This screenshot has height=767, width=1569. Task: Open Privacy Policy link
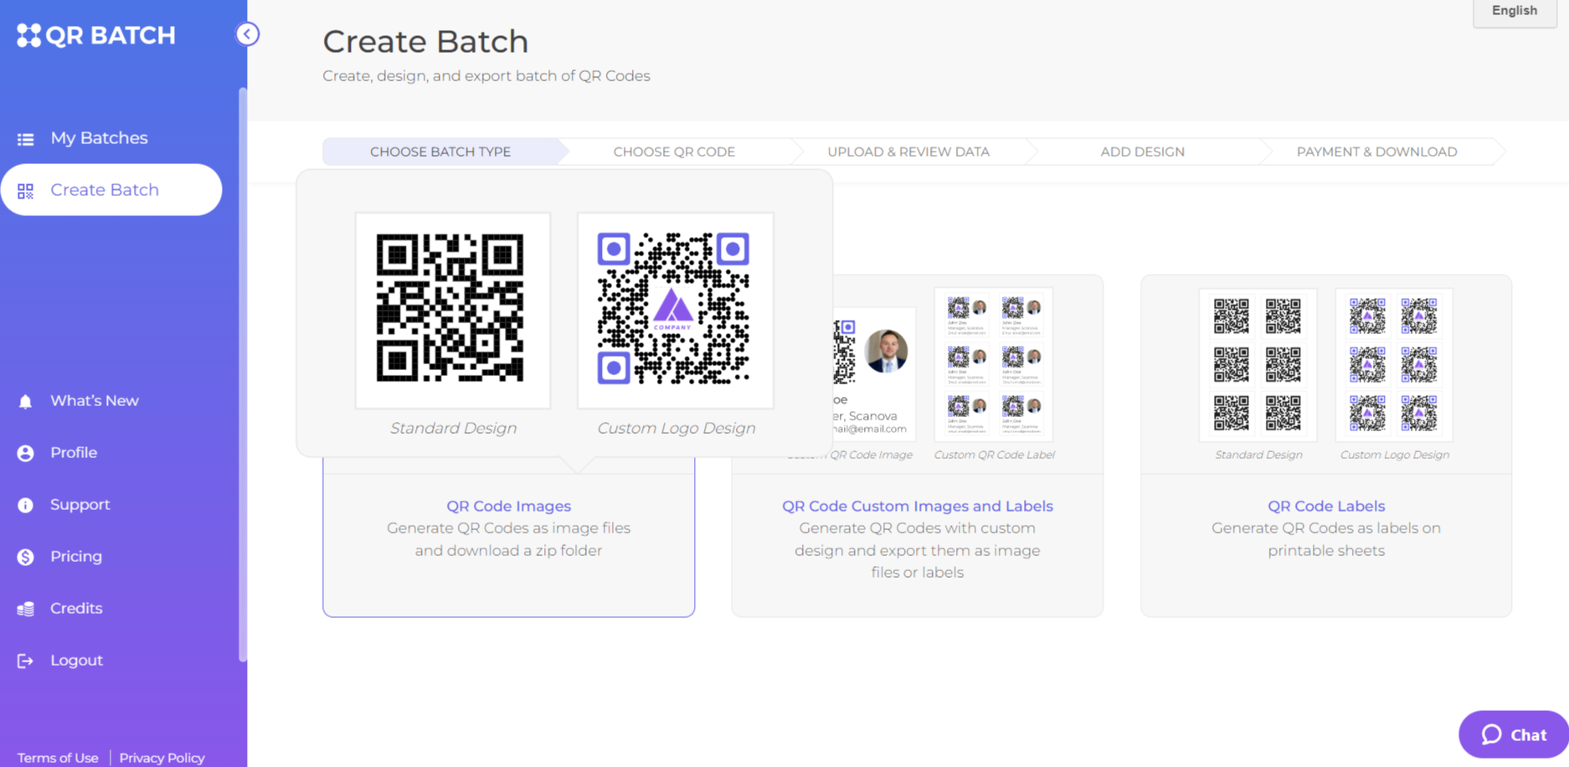pos(162,758)
